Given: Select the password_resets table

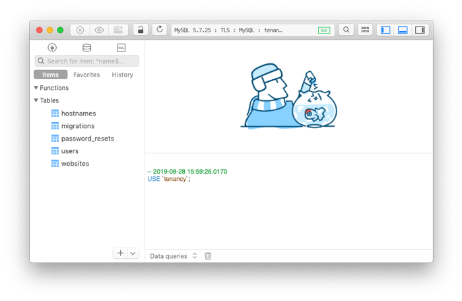Looking at the screenshot, I should tap(88, 139).
